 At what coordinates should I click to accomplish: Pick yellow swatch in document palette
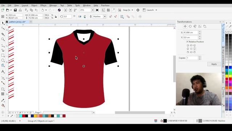point(35,116)
